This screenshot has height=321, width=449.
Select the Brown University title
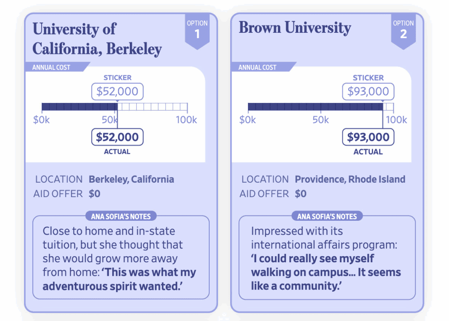coord(295,28)
